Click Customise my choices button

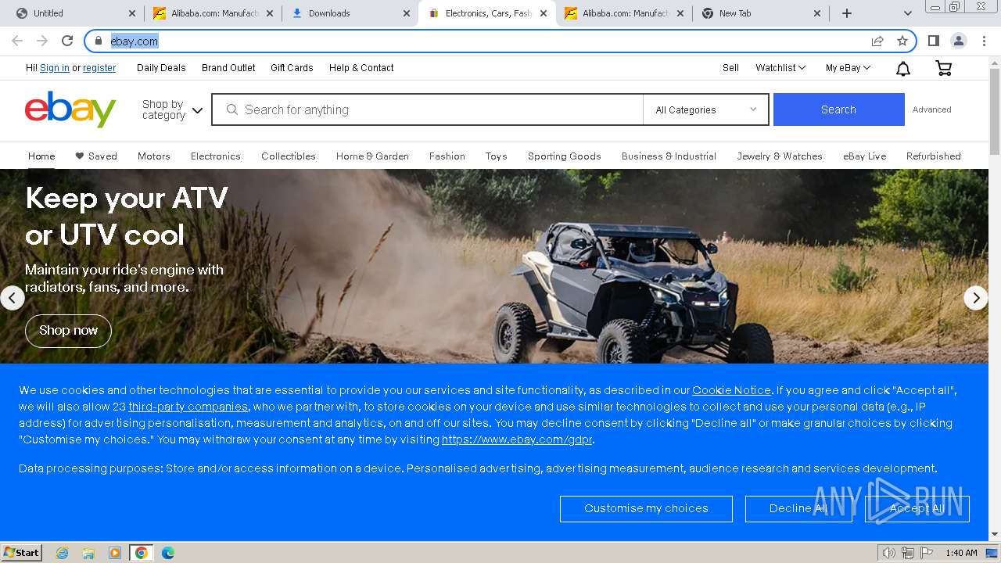tap(646, 509)
